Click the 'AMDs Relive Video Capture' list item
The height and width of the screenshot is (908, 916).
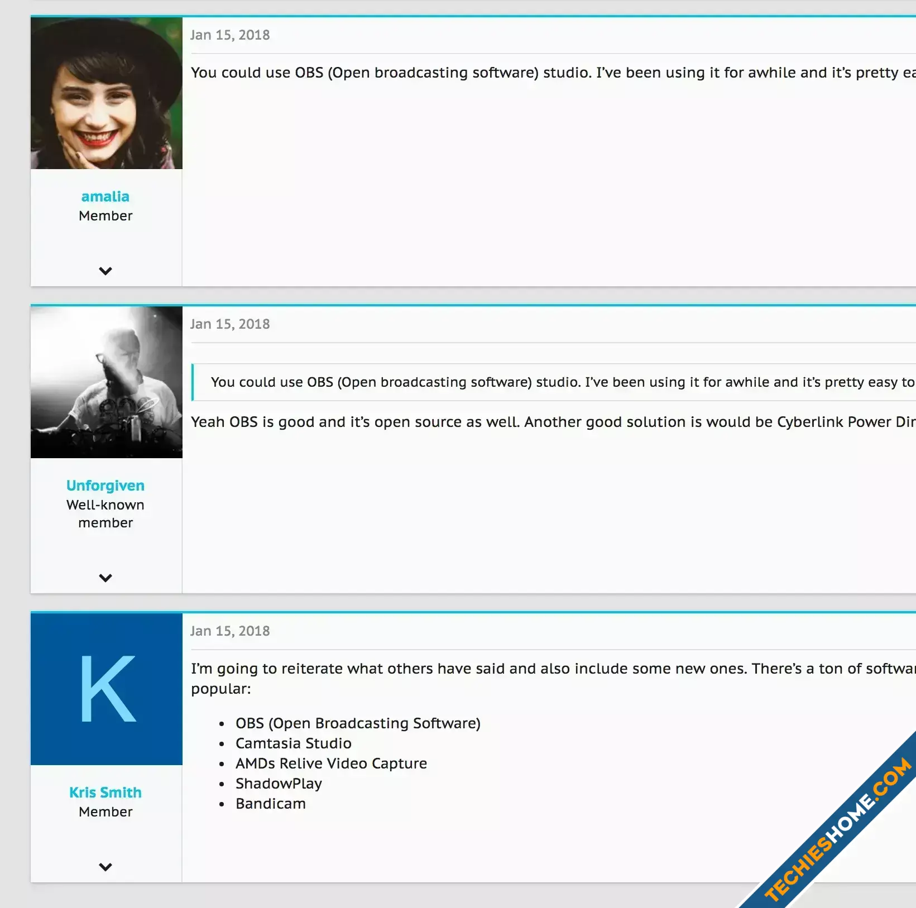pyautogui.click(x=331, y=763)
